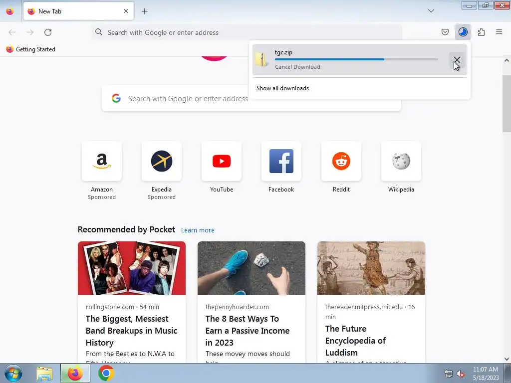Click headline Biggest, Messiest Band Breakups

tap(132, 331)
